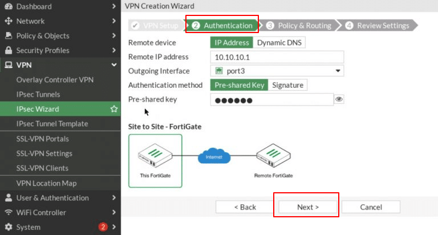Click the Dashboard gauge icon
This screenshot has height=235, width=438.
(9, 6)
